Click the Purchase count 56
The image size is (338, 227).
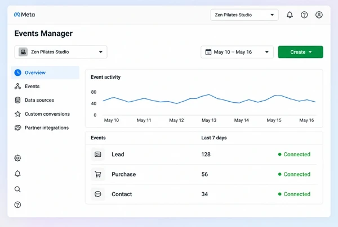[x=204, y=174]
